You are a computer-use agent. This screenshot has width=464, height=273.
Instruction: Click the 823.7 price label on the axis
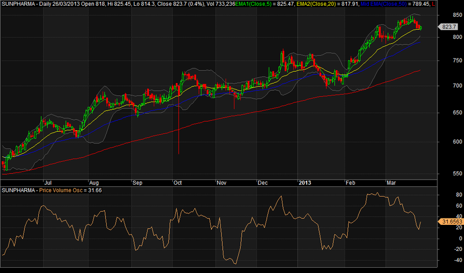448,27
